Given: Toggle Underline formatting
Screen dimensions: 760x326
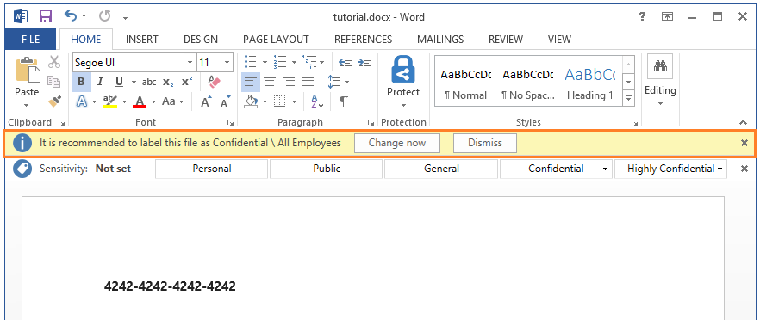Looking at the screenshot, I should pyautogui.click(x=119, y=82).
